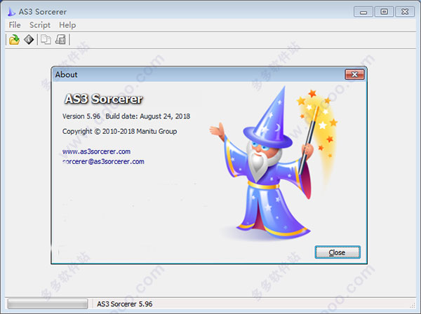Image resolution: width=421 pixels, height=314 pixels.
Task: Click the Close button in About dialog
Action: coord(338,252)
